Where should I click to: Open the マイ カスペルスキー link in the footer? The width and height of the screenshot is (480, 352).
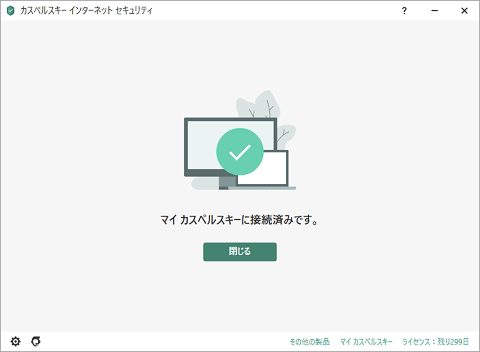click(366, 341)
